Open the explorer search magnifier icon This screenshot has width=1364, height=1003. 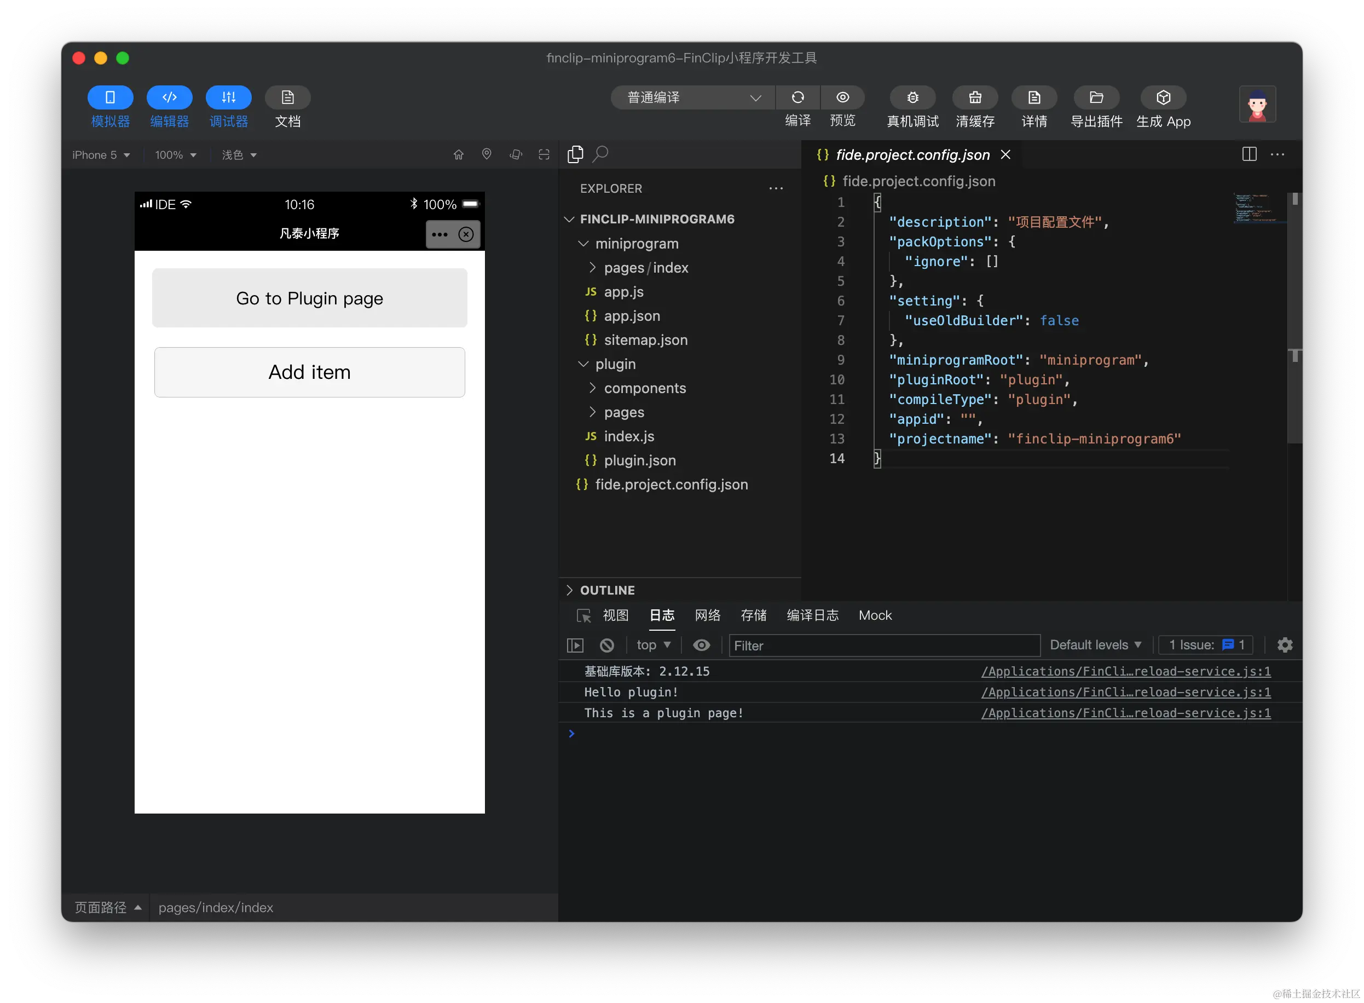pyautogui.click(x=600, y=154)
